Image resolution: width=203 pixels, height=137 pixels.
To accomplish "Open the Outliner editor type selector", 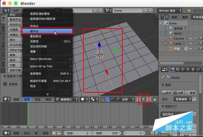I will [165, 17].
